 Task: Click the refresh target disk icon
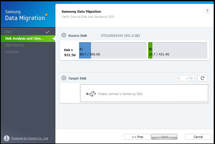tap(202, 78)
